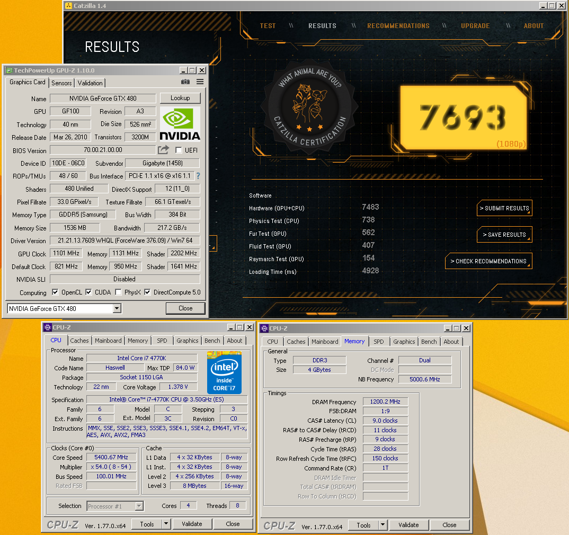Switch to CPU tab in right CPU-Z window
This screenshot has width=569, height=535.
click(x=272, y=342)
